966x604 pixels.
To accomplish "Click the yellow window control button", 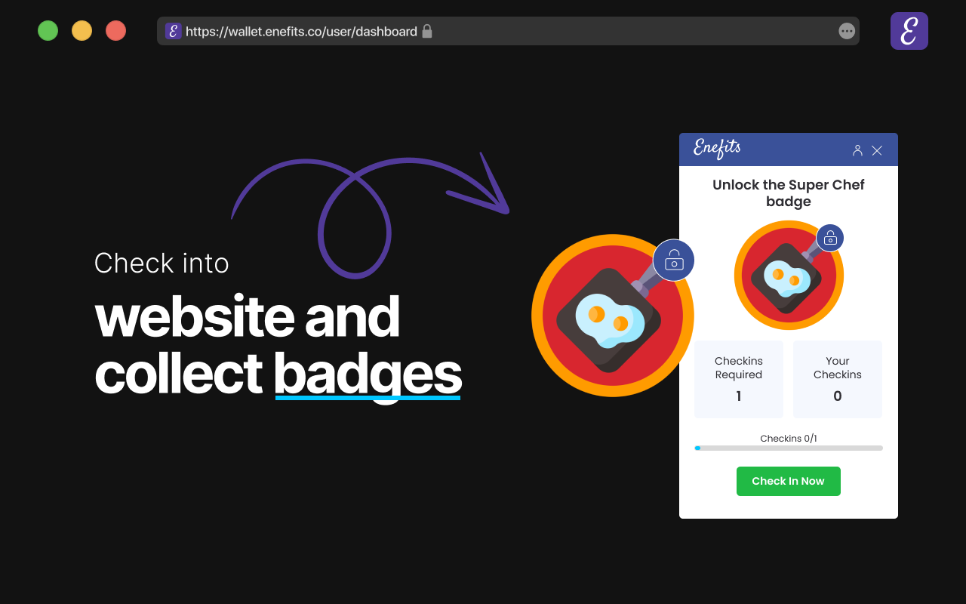I will tap(82, 31).
